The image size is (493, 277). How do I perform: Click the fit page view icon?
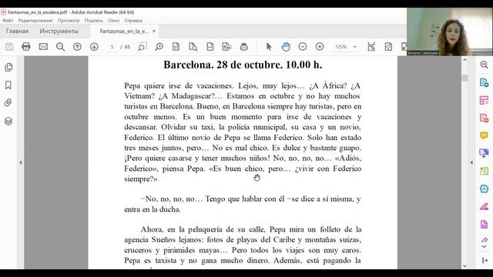point(388,47)
